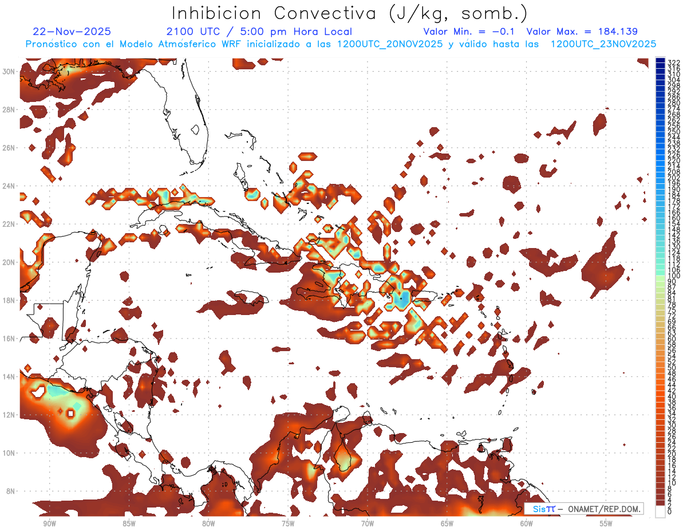The height and width of the screenshot is (531, 687).
Task: Click the "60W" longitude label
Action: point(527,524)
